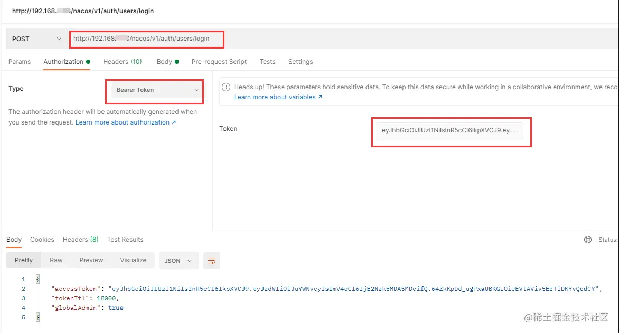This screenshot has width=619, height=333.
Task: Click the Status label in response bar
Action: (x=608, y=240)
